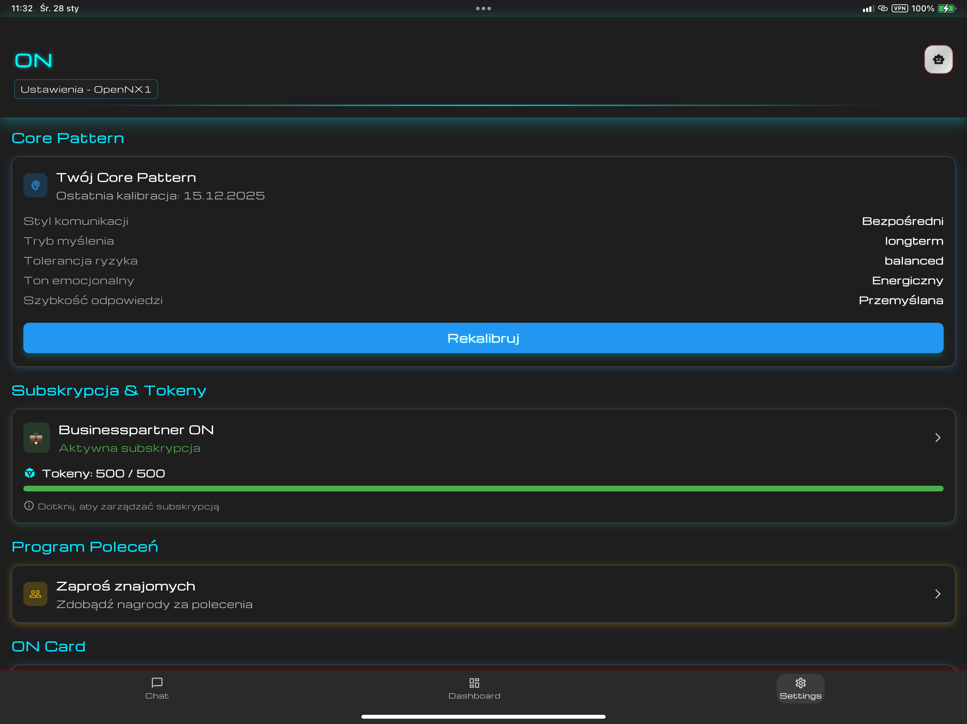
Task: Tap the 11:32 clock in status bar
Action: point(22,8)
